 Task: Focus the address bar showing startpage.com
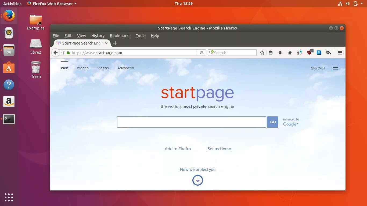(129, 53)
